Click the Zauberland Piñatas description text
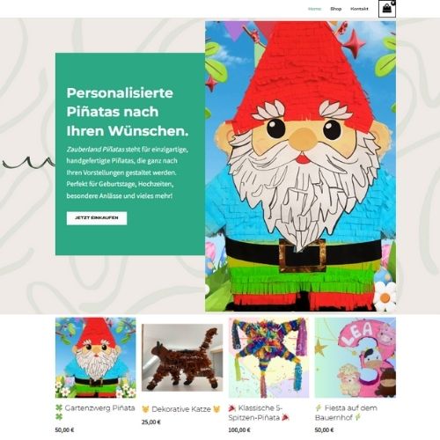This screenshot has height=440, width=440. [x=127, y=172]
